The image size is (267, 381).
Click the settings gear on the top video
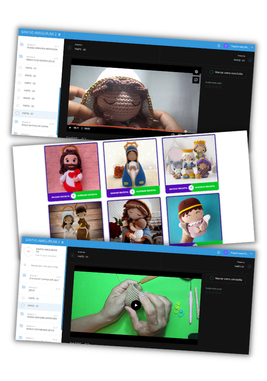pyautogui.click(x=196, y=72)
